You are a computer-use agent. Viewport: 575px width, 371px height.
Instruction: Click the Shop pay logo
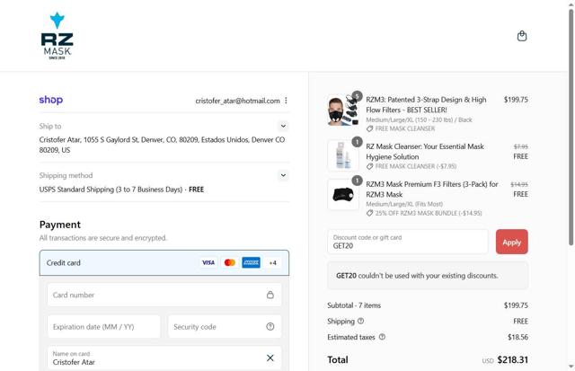click(x=51, y=100)
